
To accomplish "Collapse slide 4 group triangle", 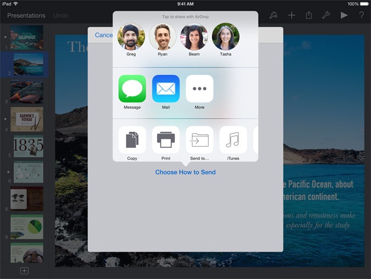I will [5, 119].
